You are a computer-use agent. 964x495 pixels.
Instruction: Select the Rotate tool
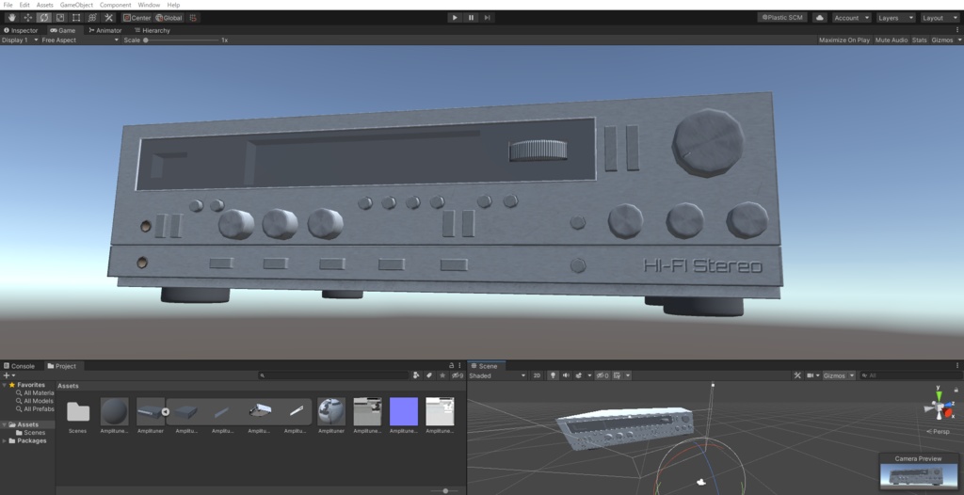pyautogui.click(x=43, y=18)
